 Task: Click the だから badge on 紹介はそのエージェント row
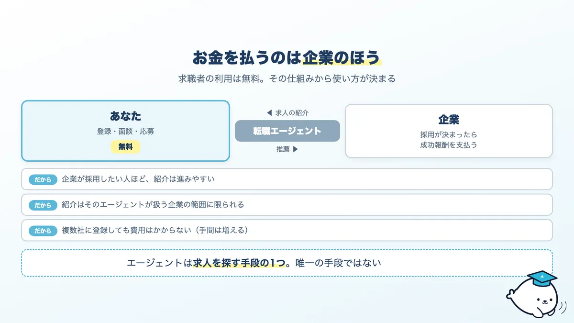43,205
